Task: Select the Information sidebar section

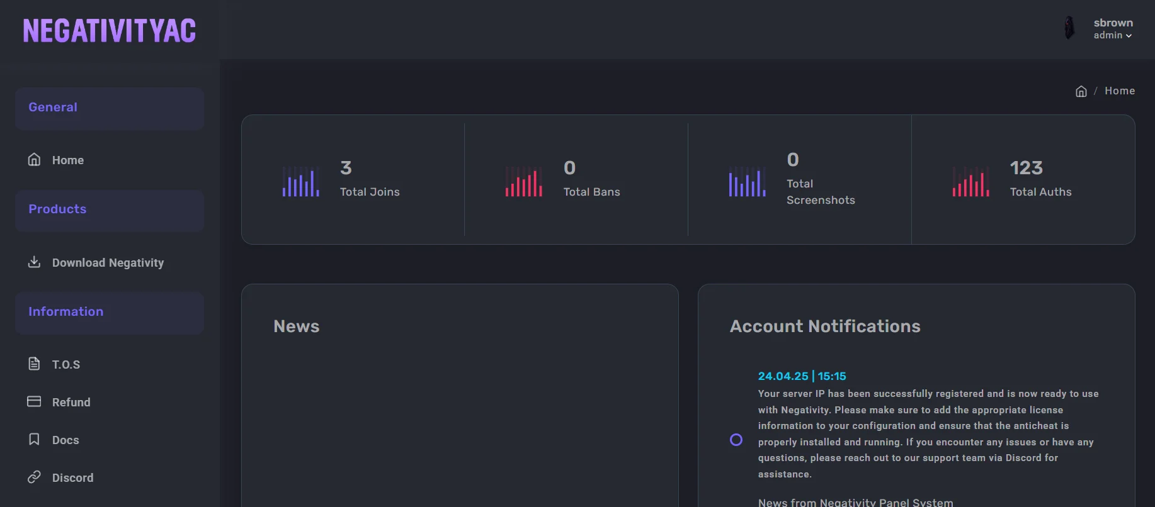Action: tap(110, 313)
